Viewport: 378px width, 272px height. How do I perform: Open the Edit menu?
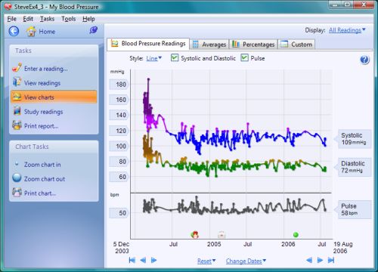[28, 19]
